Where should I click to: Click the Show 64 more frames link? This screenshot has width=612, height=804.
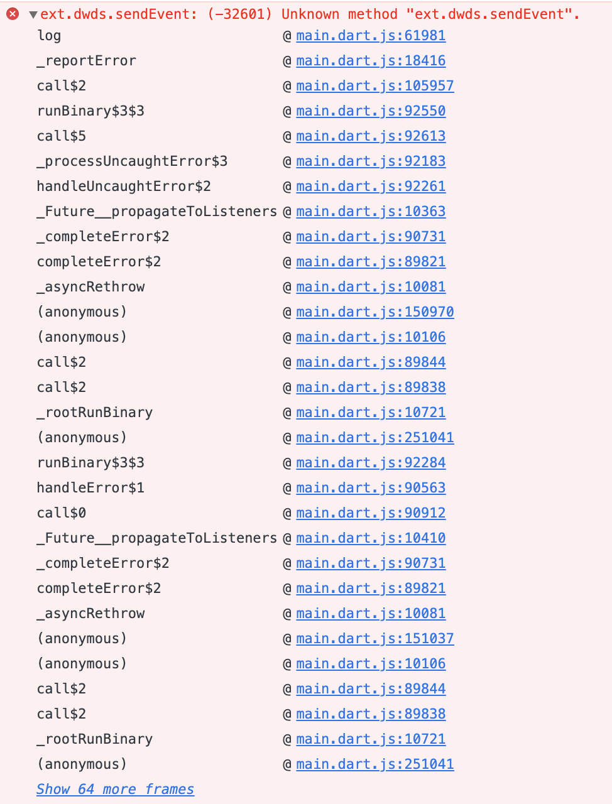pos(115,789)
